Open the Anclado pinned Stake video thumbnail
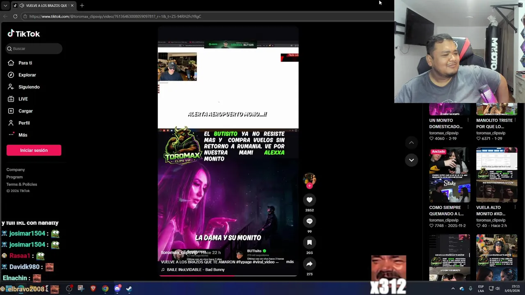525x295 pixels. click(450, 175)
